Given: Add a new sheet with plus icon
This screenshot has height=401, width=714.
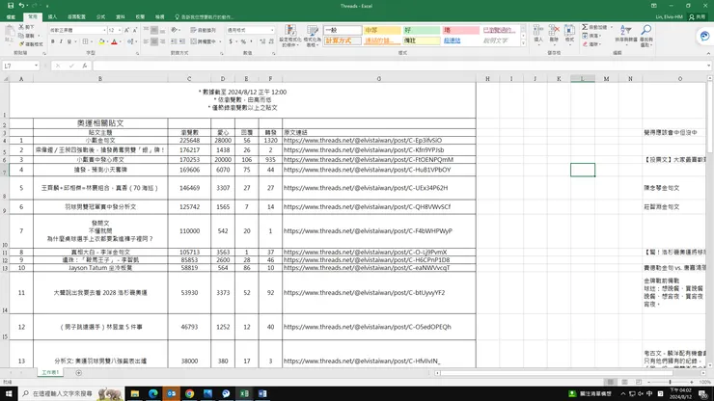Looking at the screenshot, I should 79,373.
